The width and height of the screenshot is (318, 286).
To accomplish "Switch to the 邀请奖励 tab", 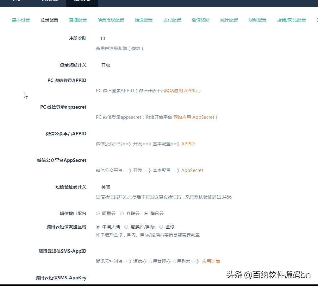I will pyautogui.click(x=201, y=20).
